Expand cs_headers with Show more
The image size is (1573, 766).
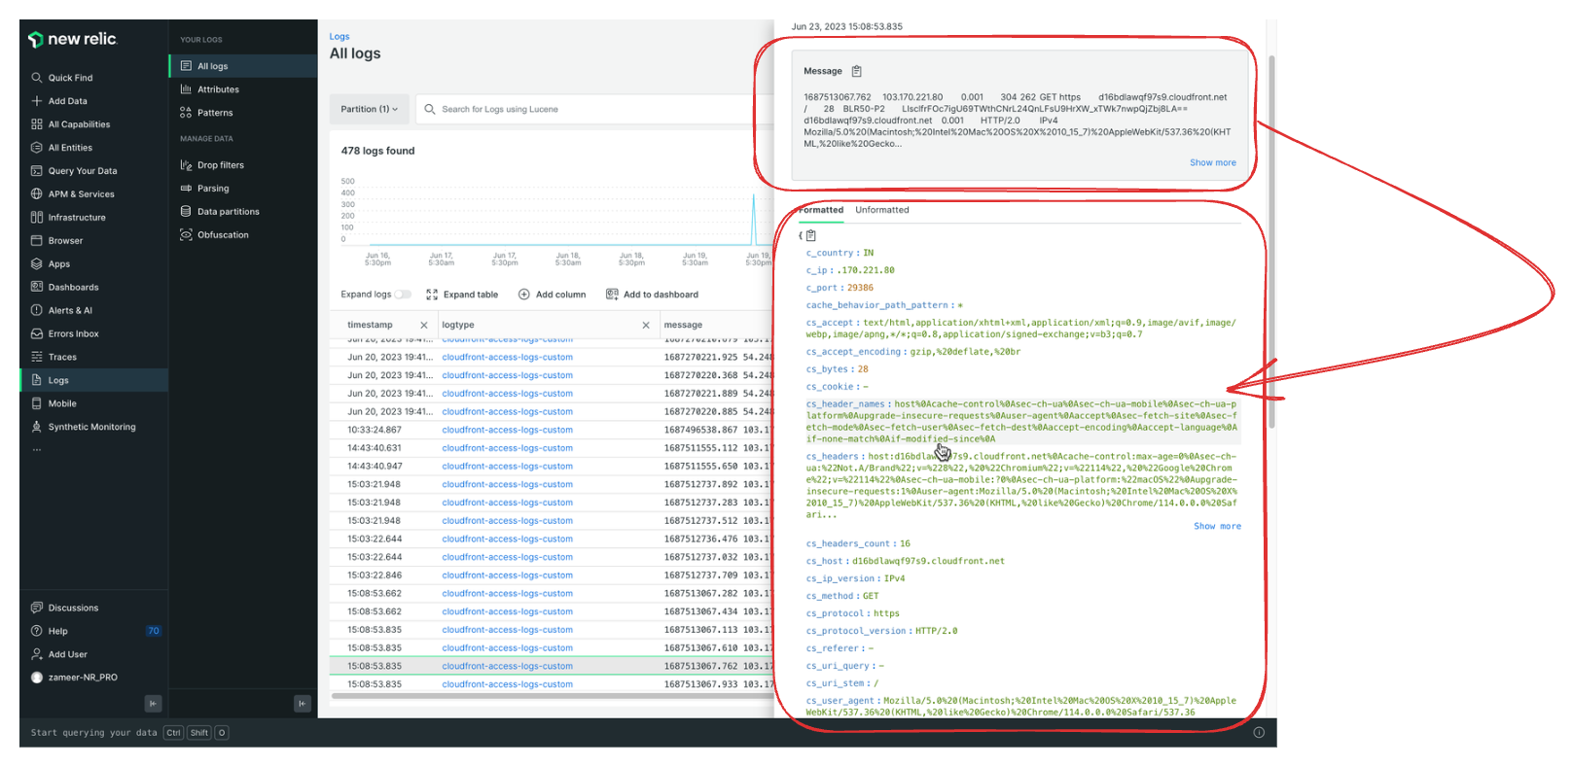[1217, 526]
